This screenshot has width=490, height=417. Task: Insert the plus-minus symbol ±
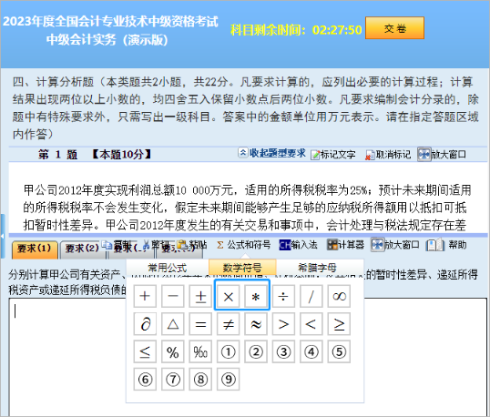200,296
